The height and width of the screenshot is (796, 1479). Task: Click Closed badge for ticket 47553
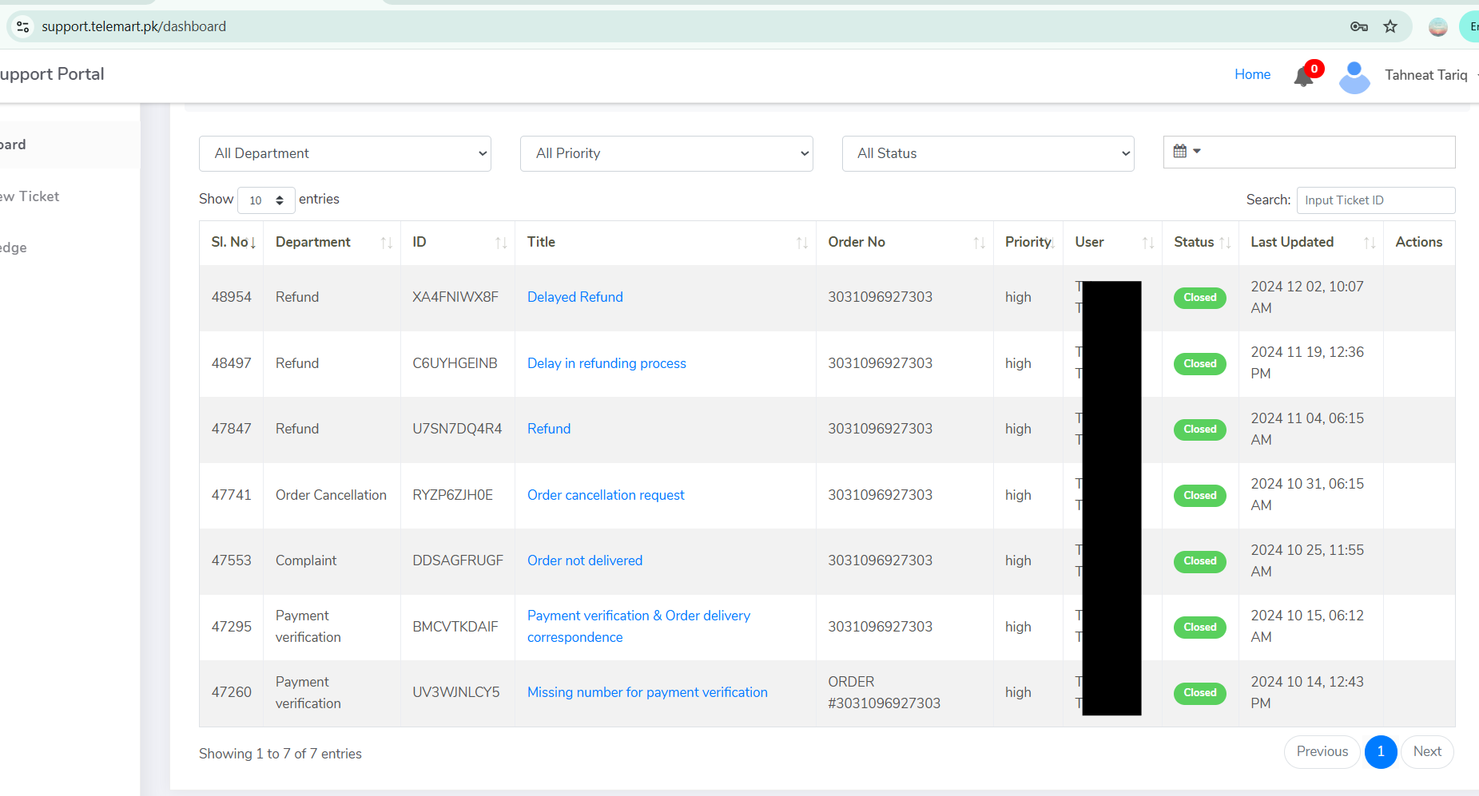[x=1200, y=561]
